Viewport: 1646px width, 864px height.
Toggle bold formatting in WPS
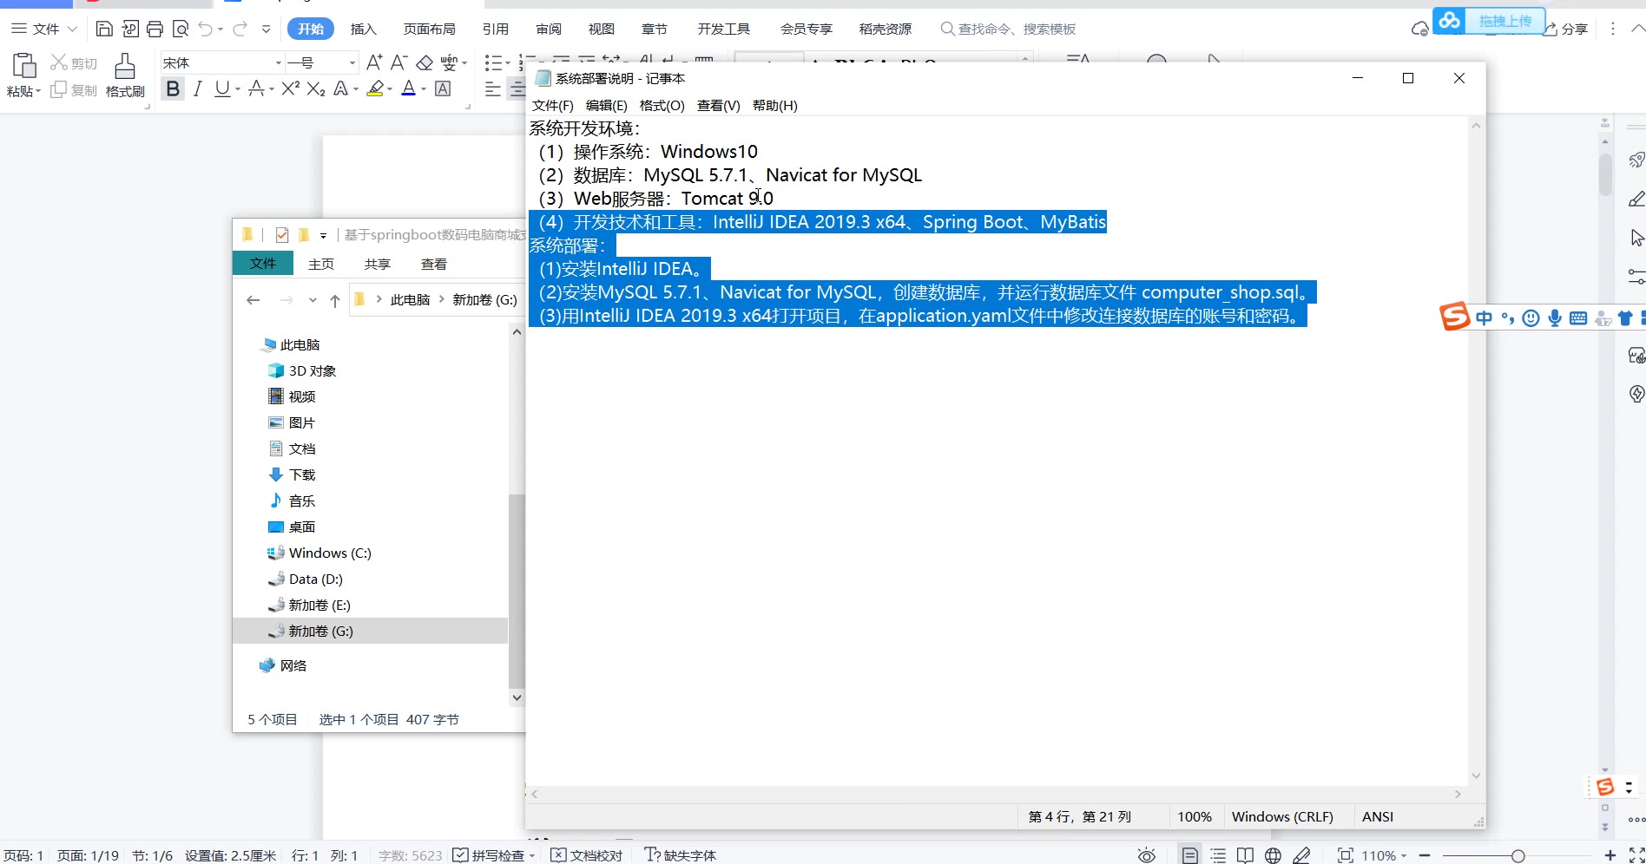(x=173, y=88)
